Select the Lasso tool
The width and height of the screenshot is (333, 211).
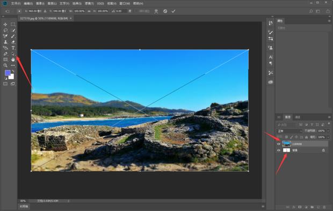click(5, 31)
